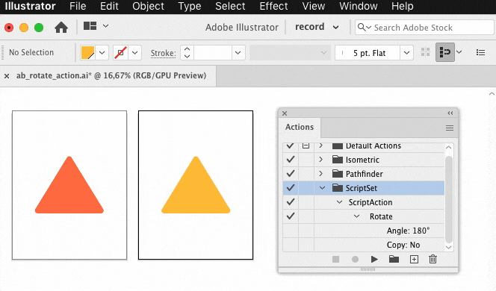Open the Effect menu
This screenshot has height=291, width=496.
tap(273, 6)
